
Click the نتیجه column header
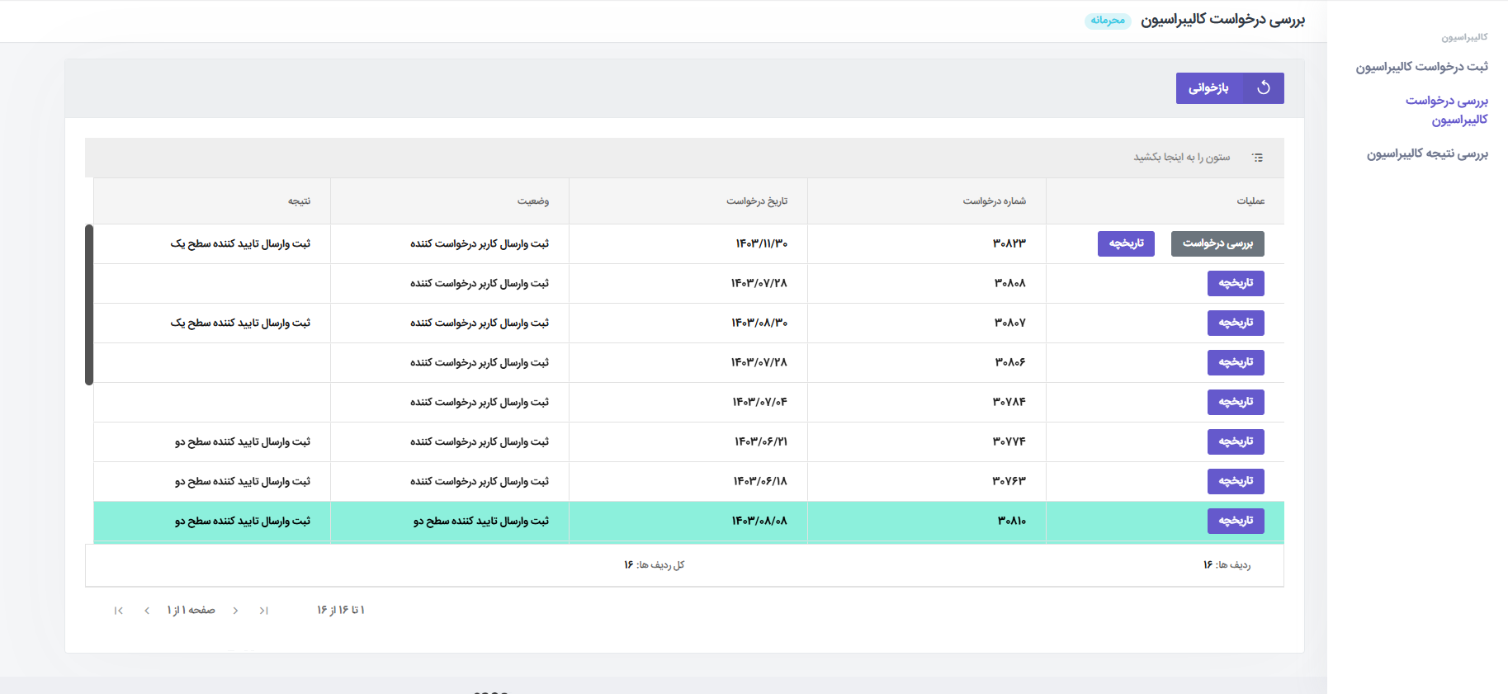pos(212,201)
